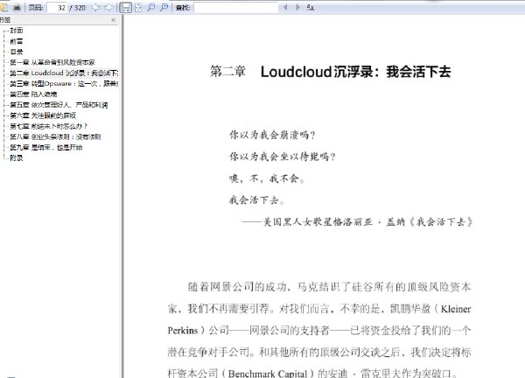Find previous match arrow

click(x=285, y=7)
